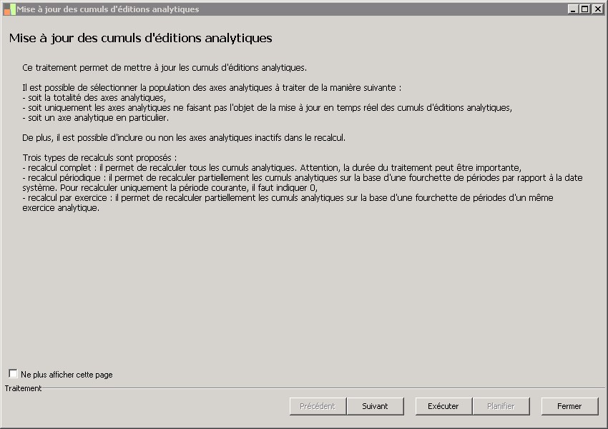Click the greyed-out Planifier button

[x=501, y=406]
